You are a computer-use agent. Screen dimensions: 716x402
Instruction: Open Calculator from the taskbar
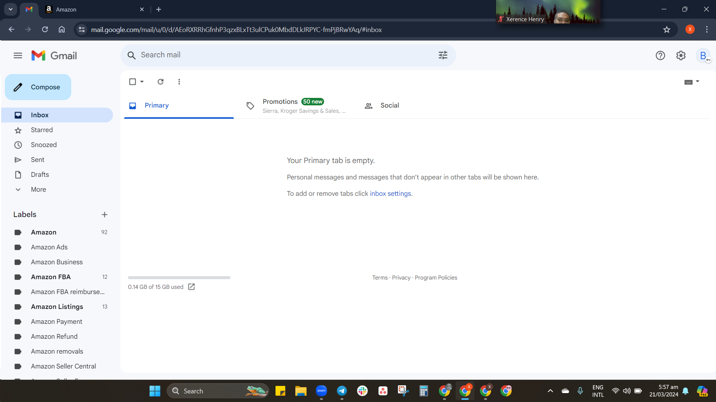pos(424,391)
